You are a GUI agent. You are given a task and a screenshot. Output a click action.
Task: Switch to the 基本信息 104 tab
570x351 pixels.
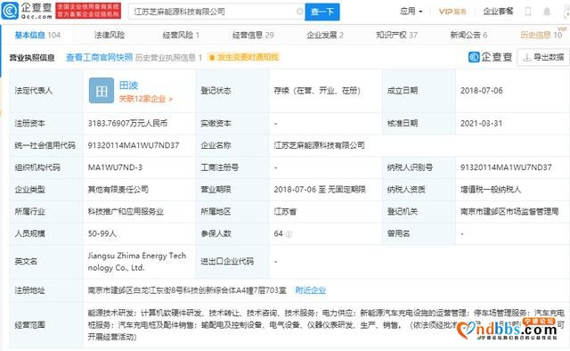[37, 35]
